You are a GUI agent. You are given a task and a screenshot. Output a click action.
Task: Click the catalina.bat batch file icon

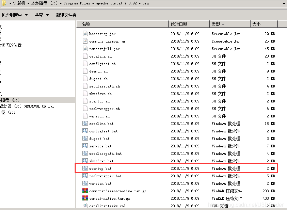click(85, 124)
